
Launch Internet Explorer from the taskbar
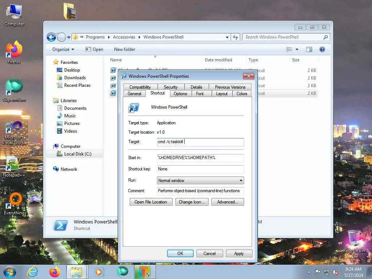pos(32,272)
